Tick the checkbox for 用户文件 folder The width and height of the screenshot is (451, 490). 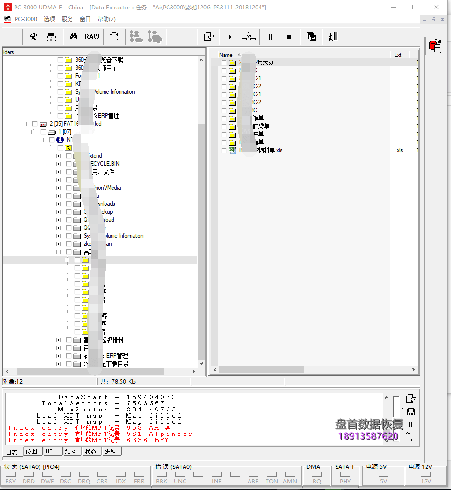(69, 172)
